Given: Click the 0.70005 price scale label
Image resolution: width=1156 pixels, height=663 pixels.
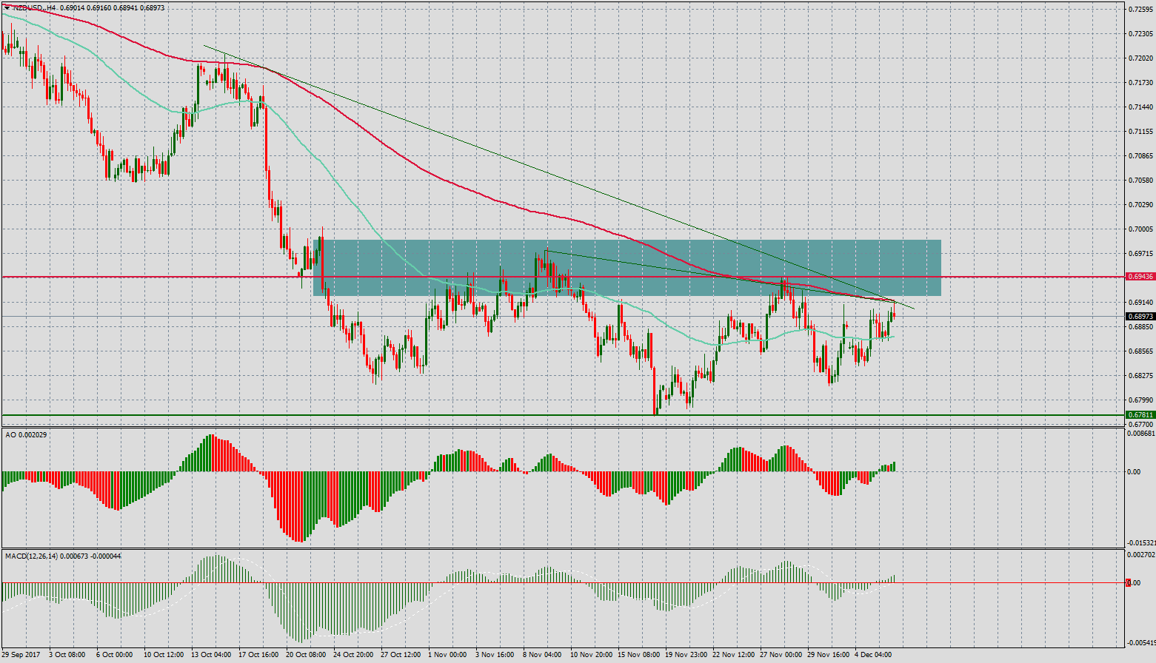Looking at the screenshot, I should pos(1140,229).
